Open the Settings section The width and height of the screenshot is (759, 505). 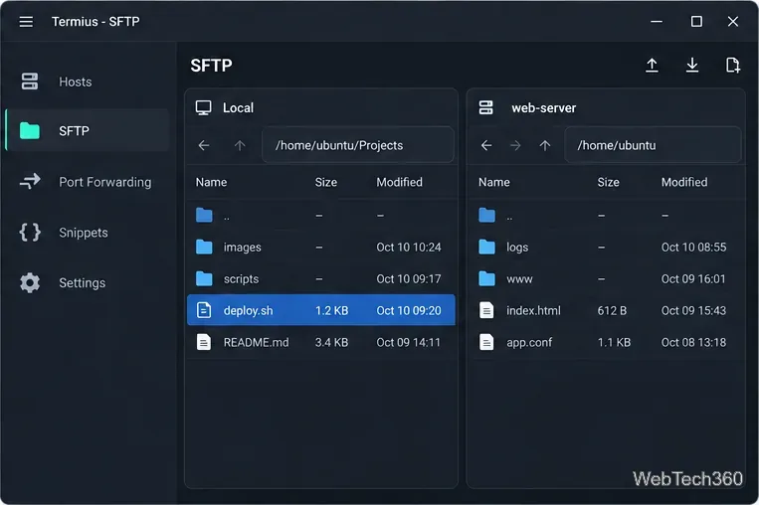coord(88,282)
